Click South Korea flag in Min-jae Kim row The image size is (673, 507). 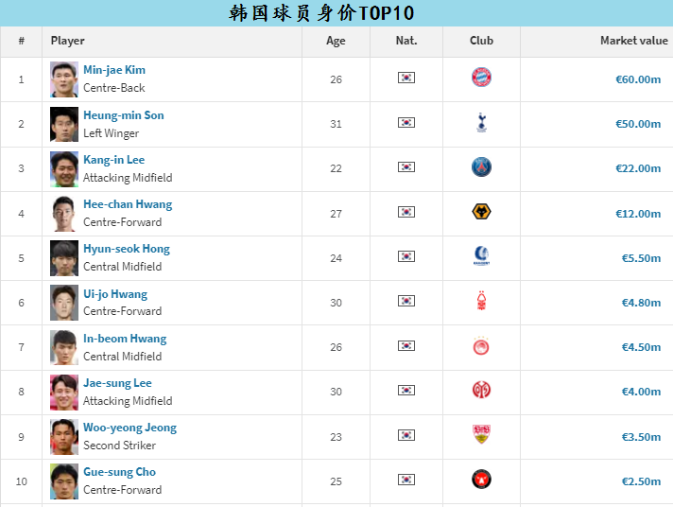click(x=406, y=79)
